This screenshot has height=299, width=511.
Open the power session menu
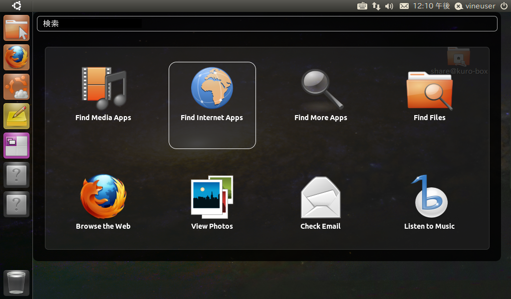(504, 6)
